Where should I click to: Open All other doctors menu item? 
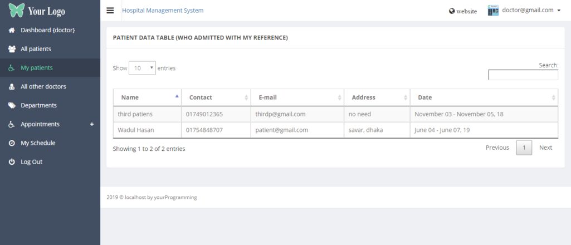click(43, 86)
